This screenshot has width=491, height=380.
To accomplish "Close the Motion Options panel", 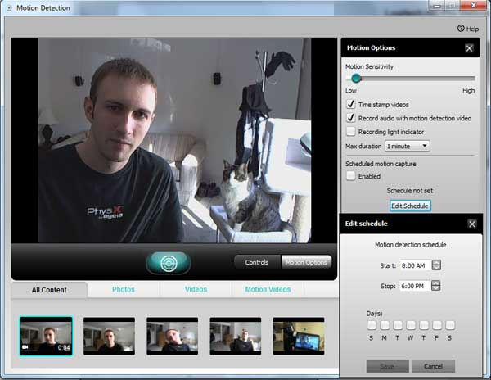I will point(469,48).
